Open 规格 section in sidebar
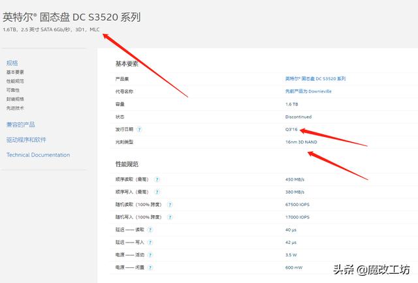 12,63
